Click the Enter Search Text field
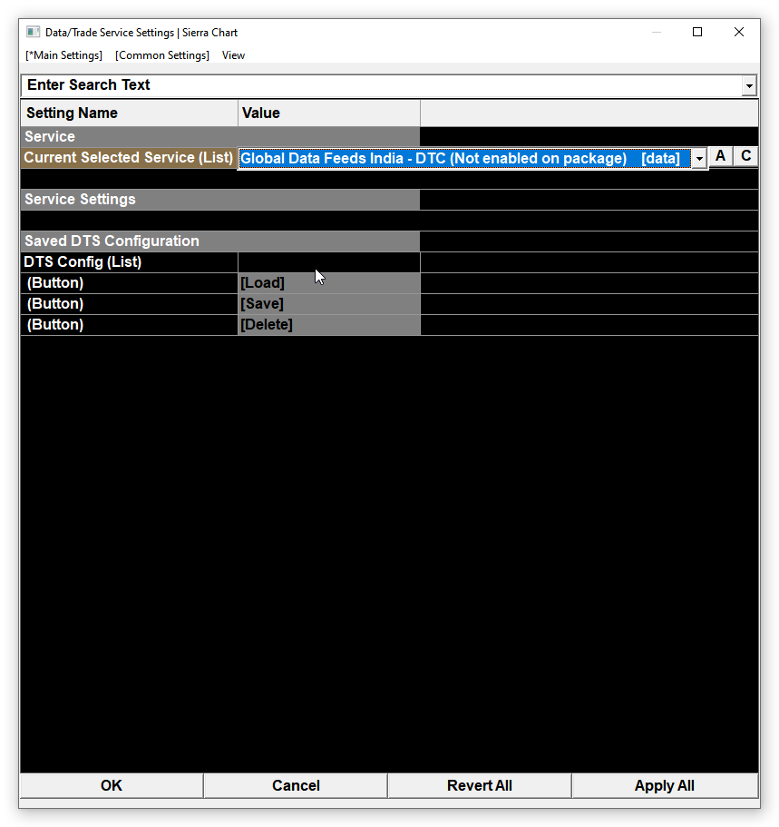 click(381, 85)
